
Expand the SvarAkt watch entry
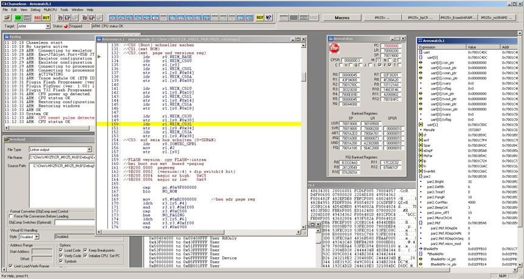coord(420,171)
